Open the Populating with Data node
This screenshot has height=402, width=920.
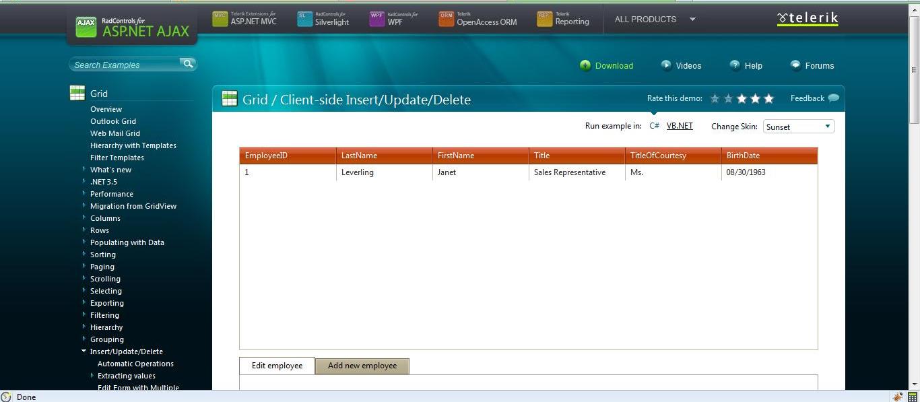click(x=127, y=242)
